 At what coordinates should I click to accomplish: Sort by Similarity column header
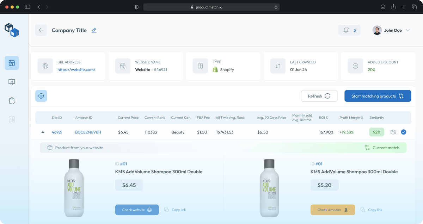point(377,118)
